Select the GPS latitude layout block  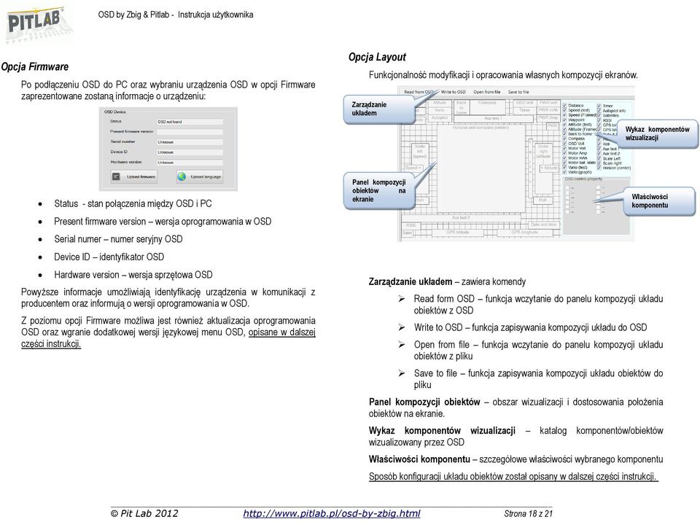pos(458,233)
